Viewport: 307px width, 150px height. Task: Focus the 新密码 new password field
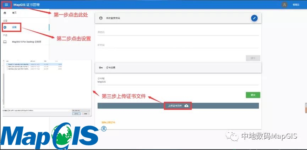click(x=178, y=45)
